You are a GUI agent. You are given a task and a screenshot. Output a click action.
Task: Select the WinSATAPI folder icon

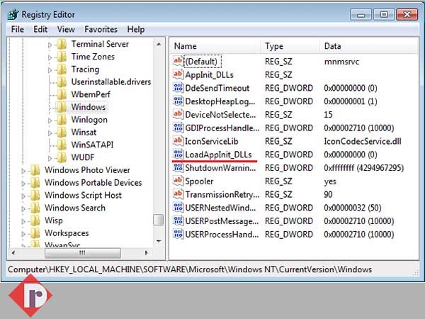pos(62,145)
